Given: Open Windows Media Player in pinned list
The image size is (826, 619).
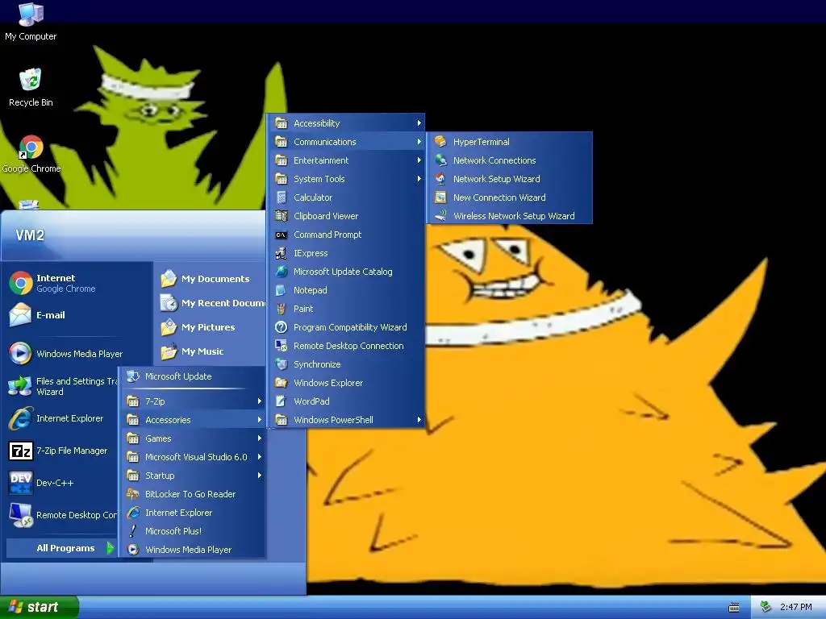Looking at the screenshot, I should coord(78,354).
